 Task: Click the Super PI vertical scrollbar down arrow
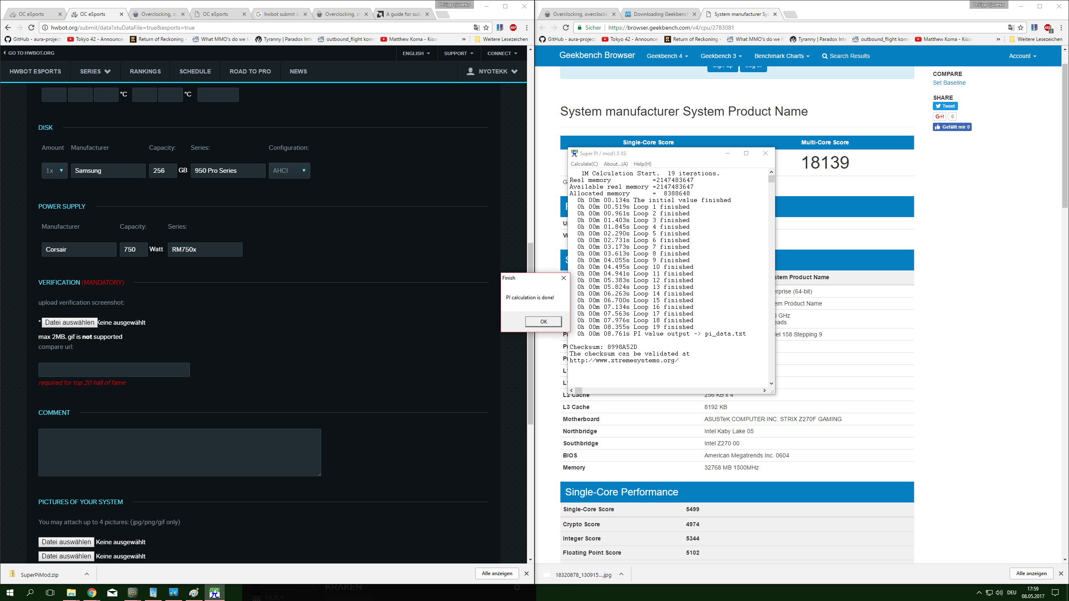pos(771,384)
